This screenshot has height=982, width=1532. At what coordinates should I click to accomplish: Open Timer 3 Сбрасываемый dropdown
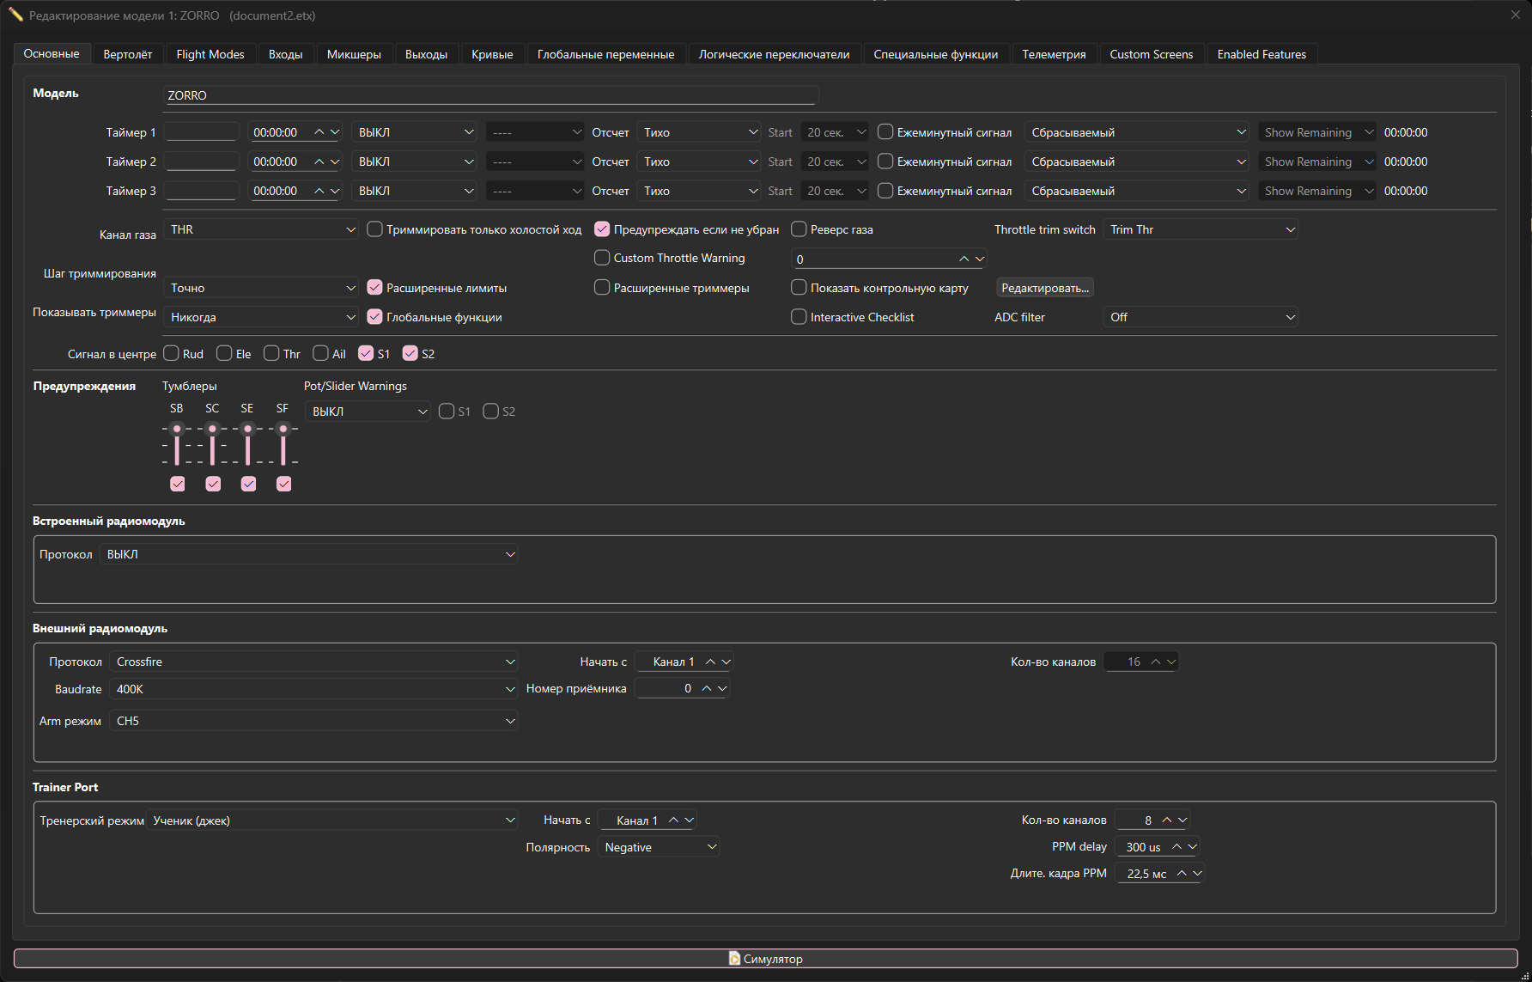click(1137, 191)
